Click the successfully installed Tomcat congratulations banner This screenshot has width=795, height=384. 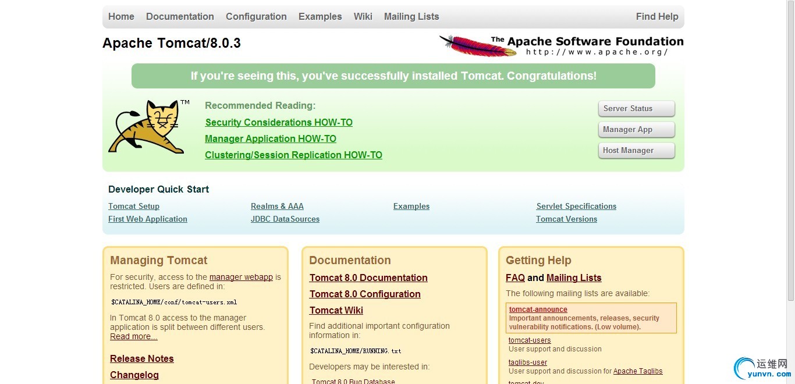pos(393,76)
